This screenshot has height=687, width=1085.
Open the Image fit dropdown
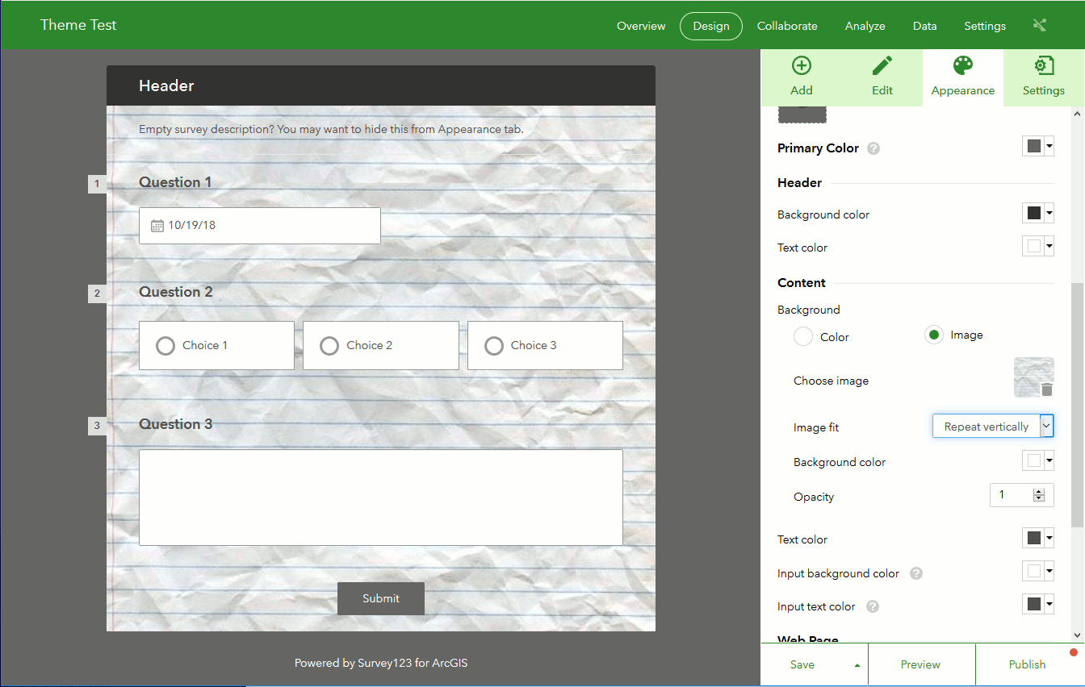coord(993,426)
